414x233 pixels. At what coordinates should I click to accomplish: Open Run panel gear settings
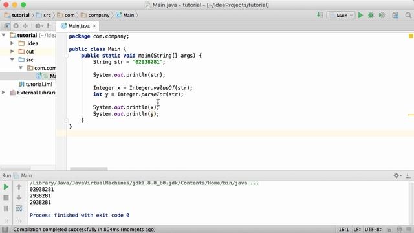[x=397, y=175]
